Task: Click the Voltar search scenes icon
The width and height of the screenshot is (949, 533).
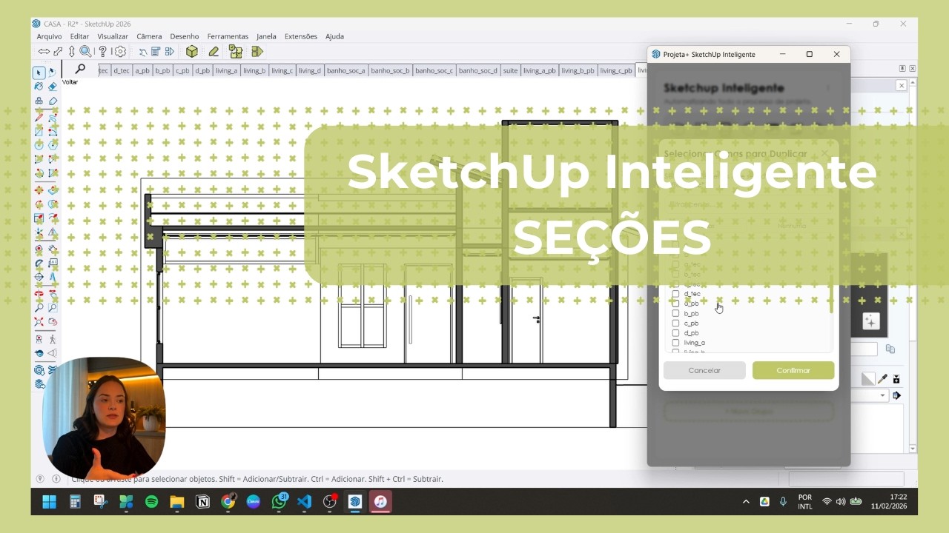Action: (x=80, y=69)
